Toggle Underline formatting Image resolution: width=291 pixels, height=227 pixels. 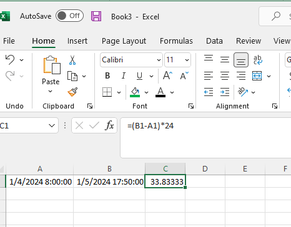pos(139,76)
